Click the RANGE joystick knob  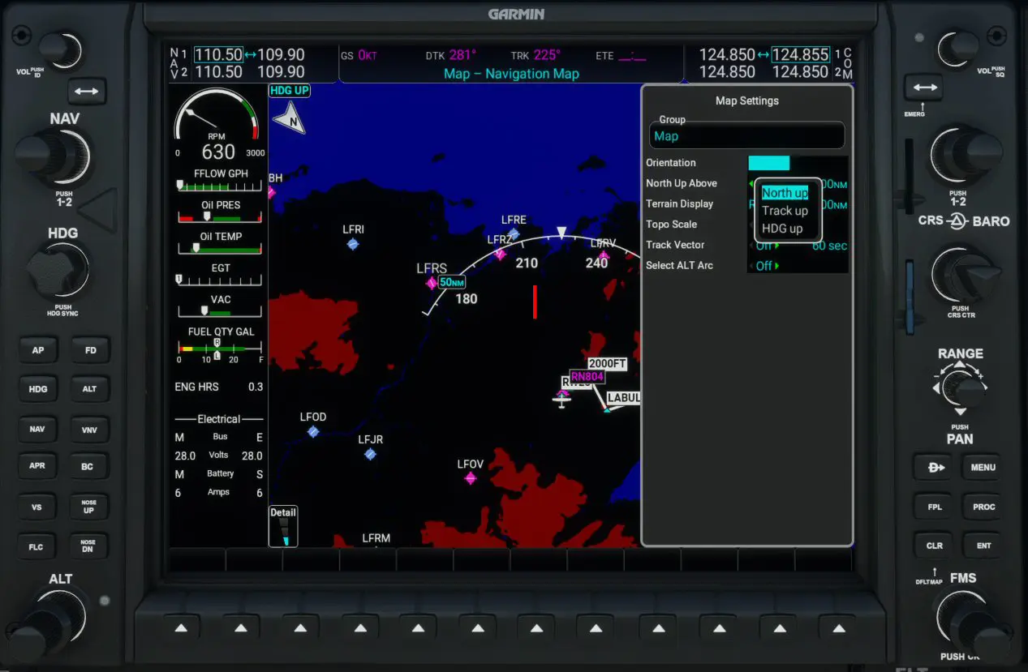[961, 389]
